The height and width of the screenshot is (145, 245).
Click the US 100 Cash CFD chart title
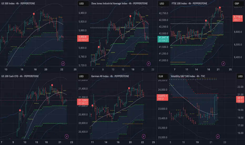click(x=20, y=76)
